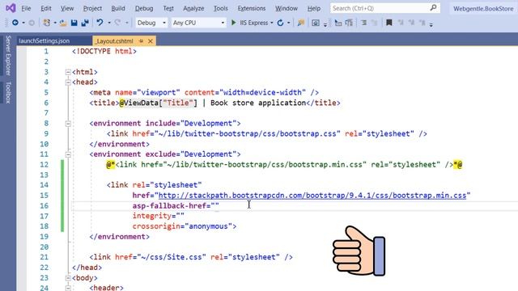Pin the _Layout.cshtml tab
This screenshot has width=518, height=291.
(x=141, y=41)
